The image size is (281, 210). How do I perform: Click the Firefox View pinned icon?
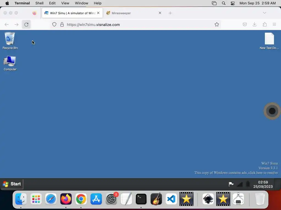(34, 13)
